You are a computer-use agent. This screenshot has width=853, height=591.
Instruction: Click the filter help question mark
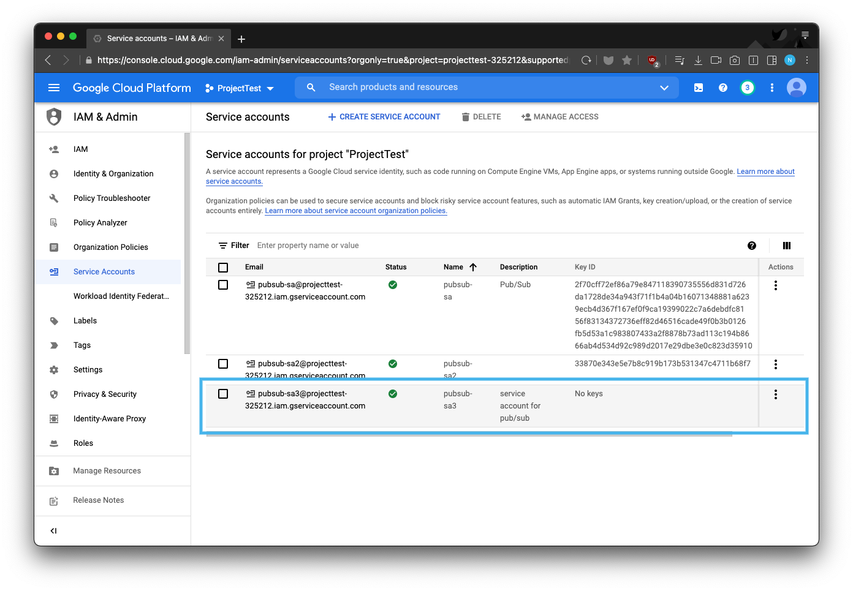[752, 246]
